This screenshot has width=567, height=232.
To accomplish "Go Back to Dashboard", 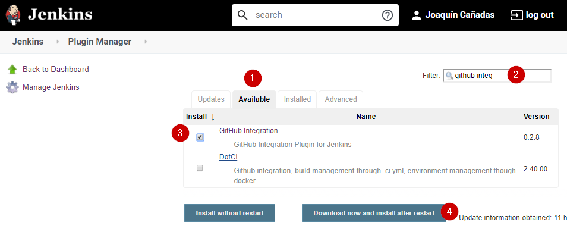I will coord(56,69).
